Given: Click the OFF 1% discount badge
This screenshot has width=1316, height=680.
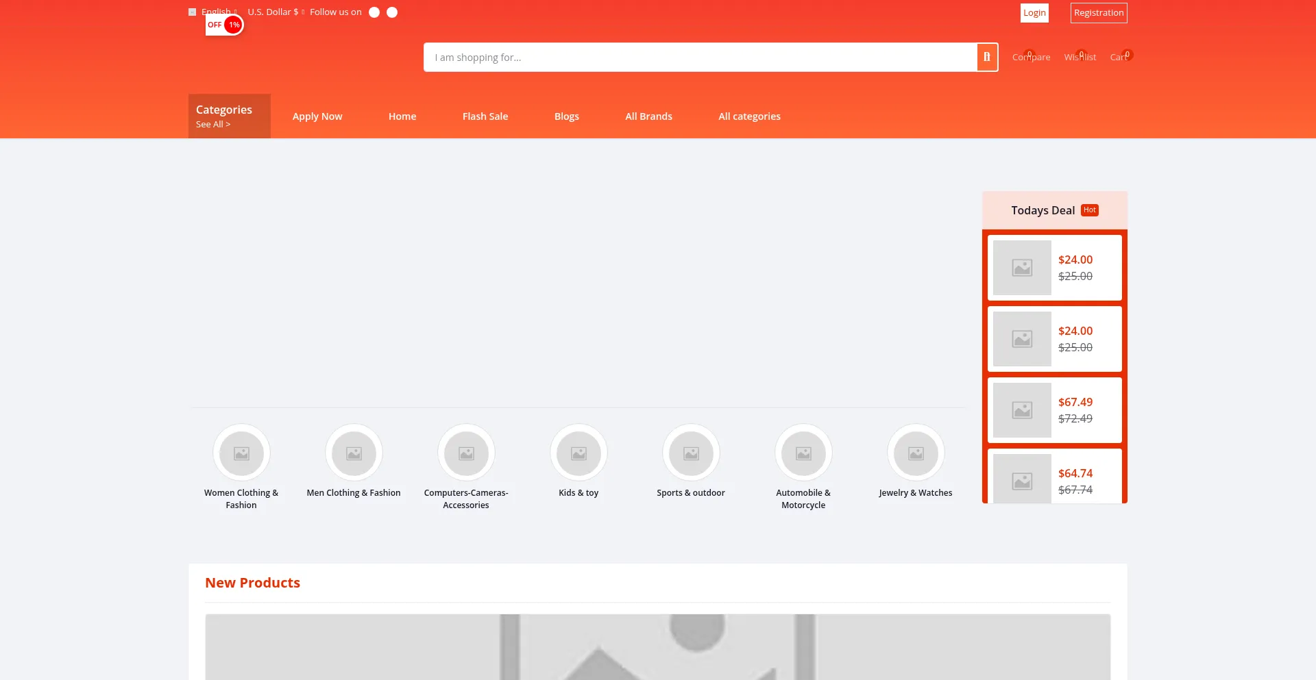Looking at the screenshot, I should [223, 24].
